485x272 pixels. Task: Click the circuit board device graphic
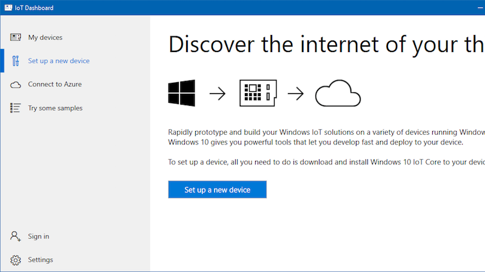[258, 93]
